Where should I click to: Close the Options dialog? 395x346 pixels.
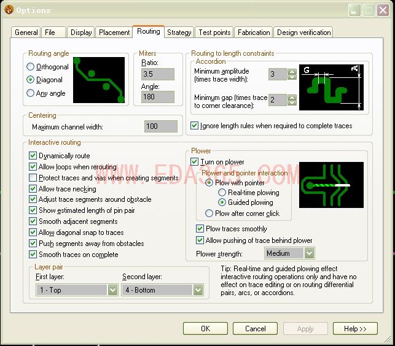[x=383, y=10]
